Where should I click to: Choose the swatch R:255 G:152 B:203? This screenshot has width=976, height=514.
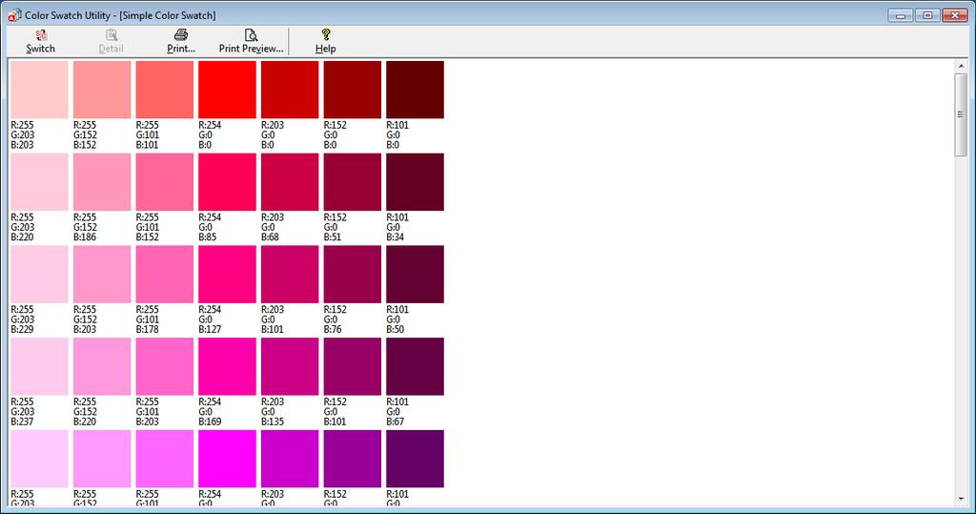(102, 274)
